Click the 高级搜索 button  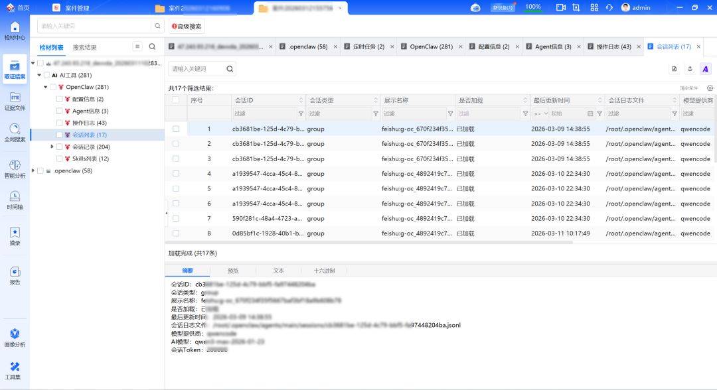[187, 27]
